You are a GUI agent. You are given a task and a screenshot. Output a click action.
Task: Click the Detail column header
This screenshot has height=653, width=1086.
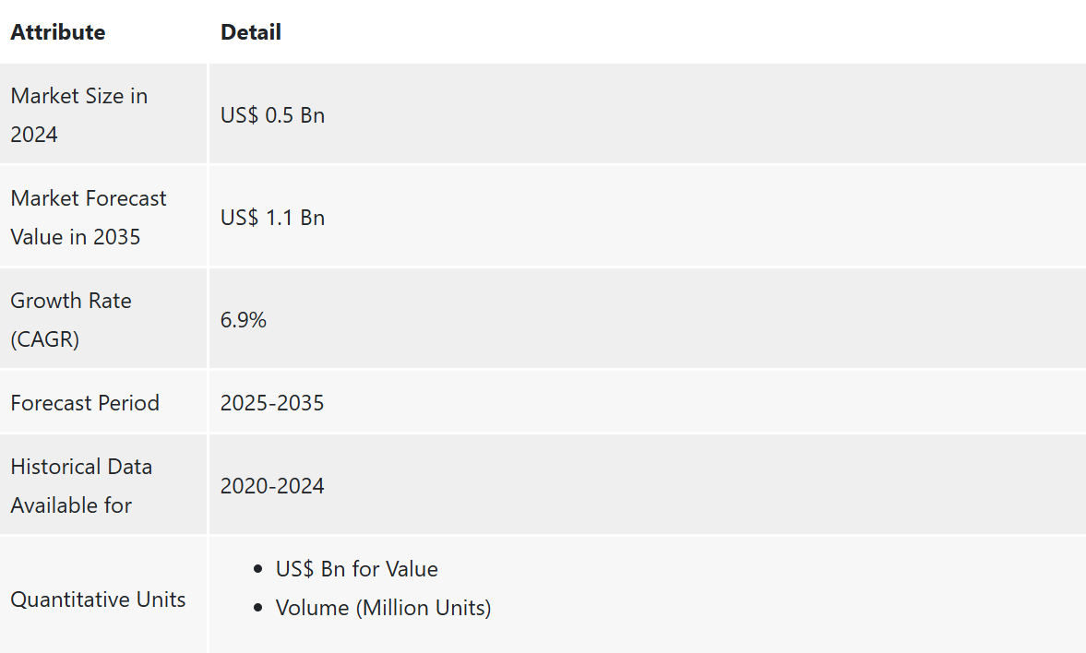point(251,32)
